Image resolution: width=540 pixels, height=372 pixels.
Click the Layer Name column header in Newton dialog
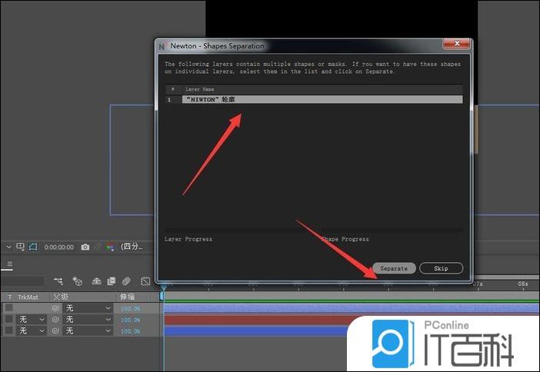pyautogui.click(x=200, y=89)
